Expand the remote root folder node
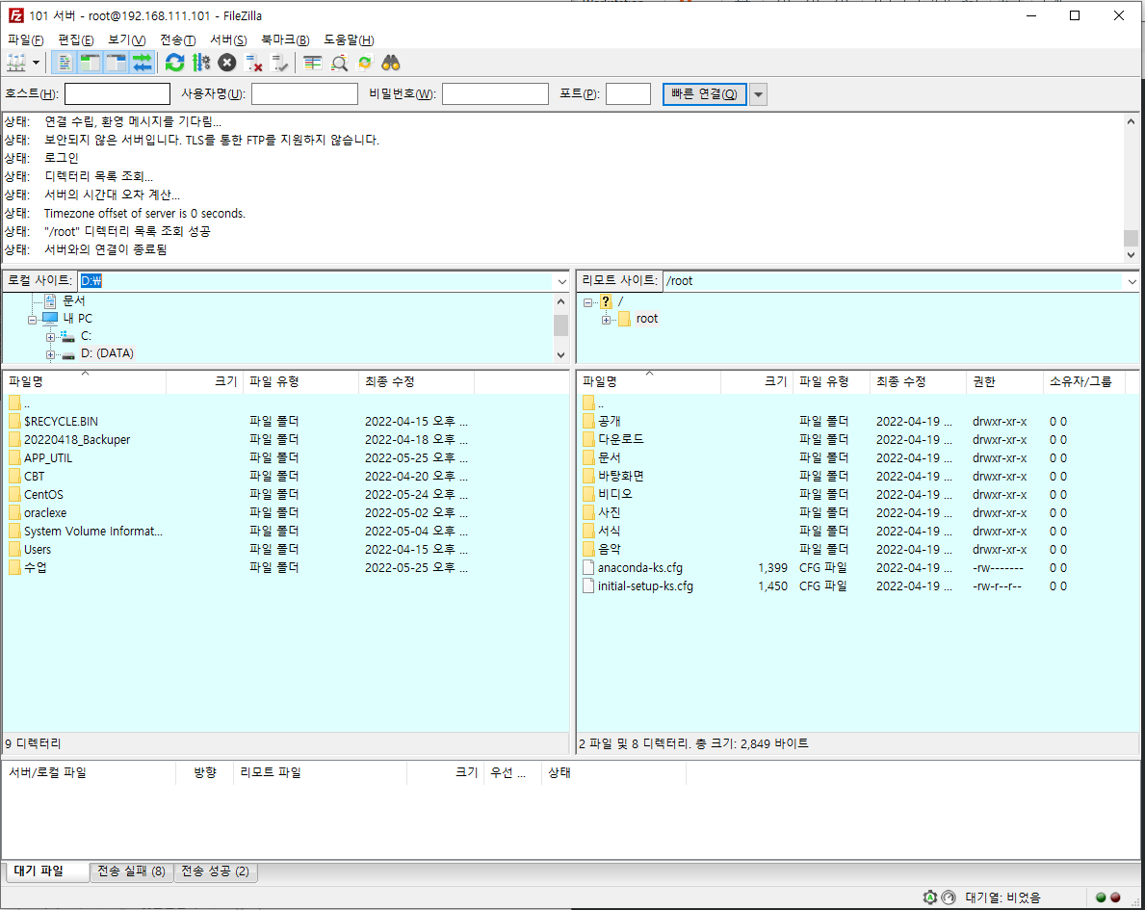Image resolution: width=1145 pixels, height=910 pixels. click(x=606, y=319)
